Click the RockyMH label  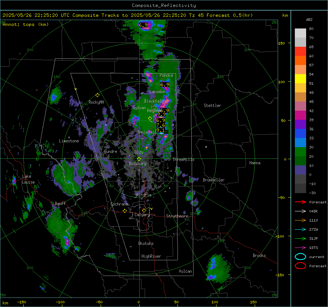click(x=96, y=102)
